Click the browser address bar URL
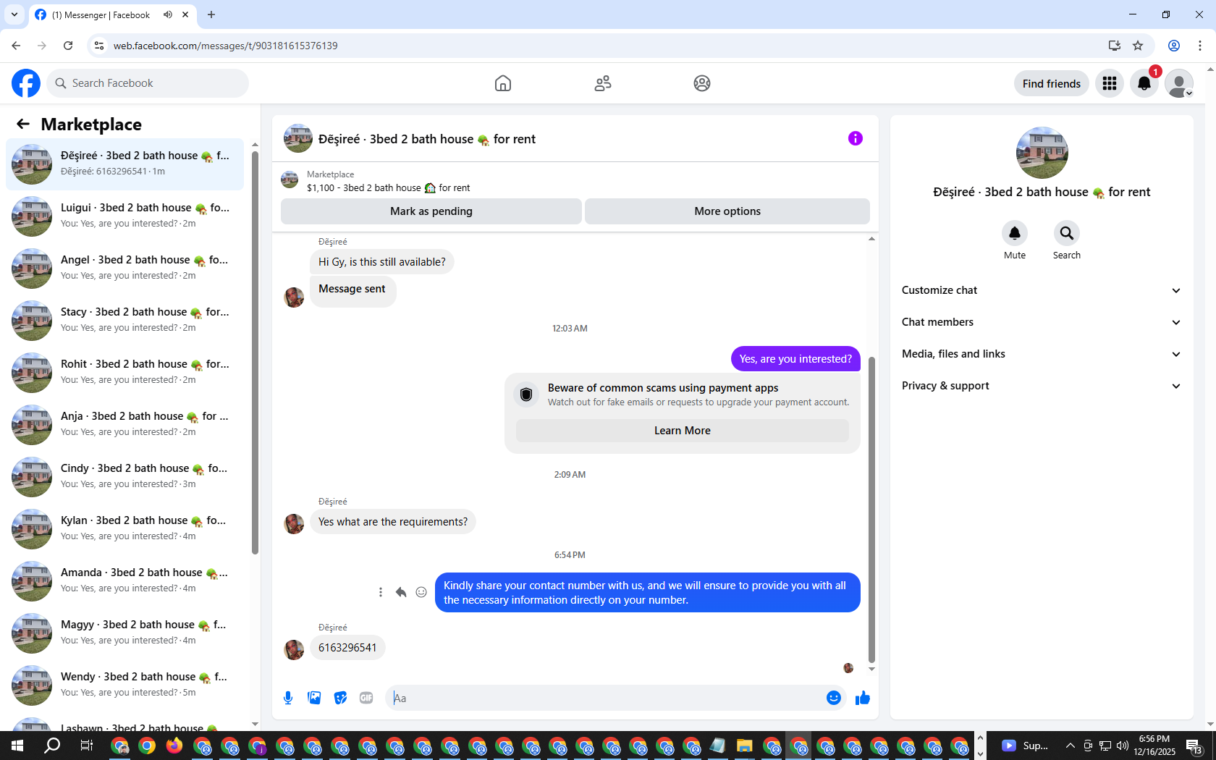The image size is (1216, 760). (x=226, y=46)
